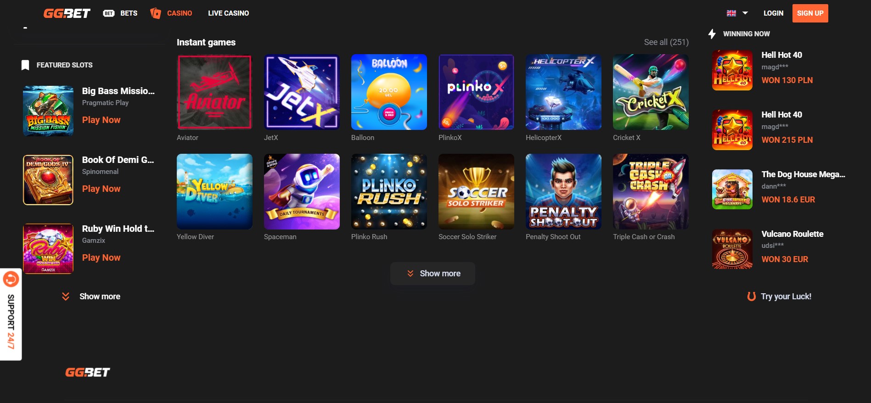This screenshot has width=871, height=403.
Task: Click the casino cards icon
Action: pos(156,13)
